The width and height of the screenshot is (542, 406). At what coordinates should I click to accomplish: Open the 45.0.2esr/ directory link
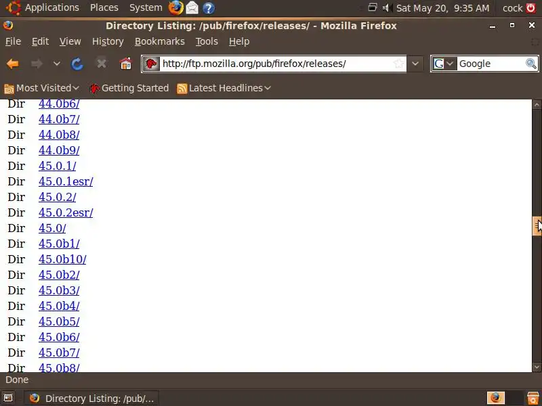pyautogui.click(x=66, y=212)
